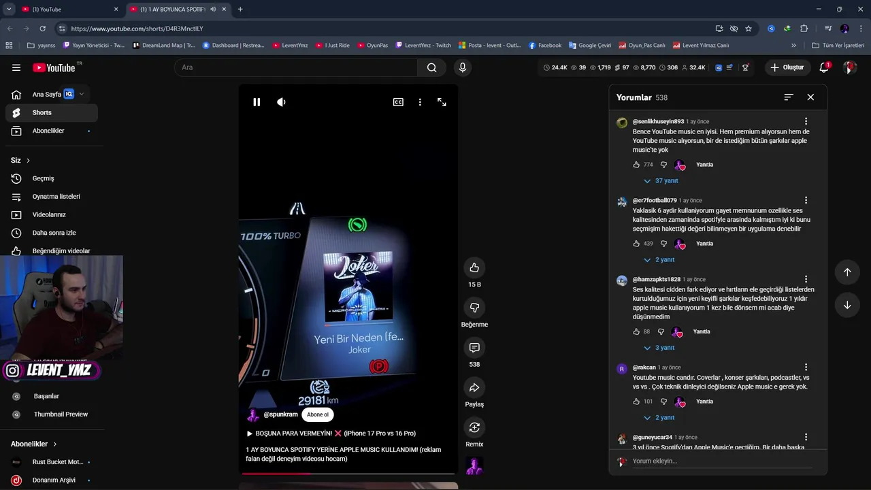Screen dimensions: 871x490
Task: Remix this Short
Action: 474,427
